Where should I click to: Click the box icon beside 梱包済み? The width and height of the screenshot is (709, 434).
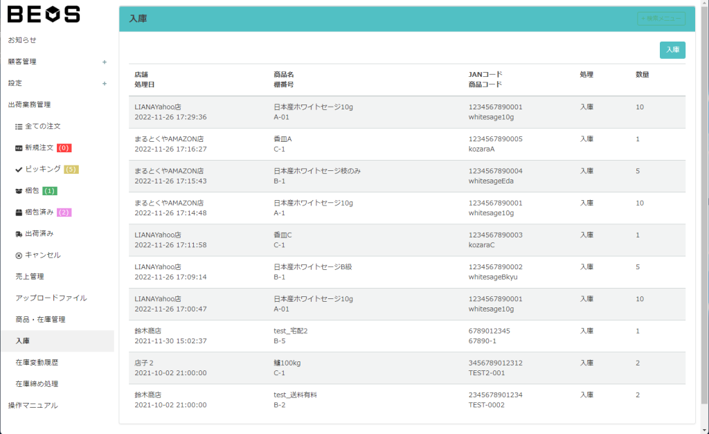19,213
